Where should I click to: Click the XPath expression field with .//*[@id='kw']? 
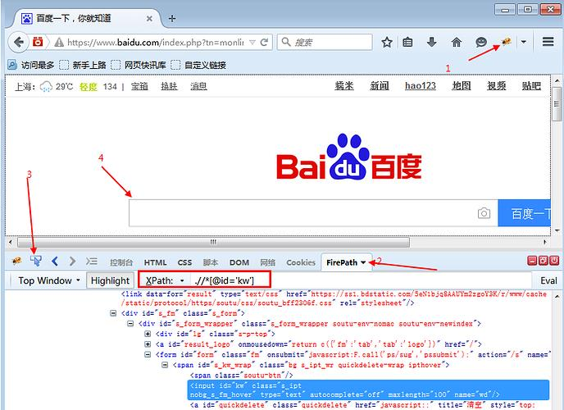pyautogui.click(x=362, y=280)
